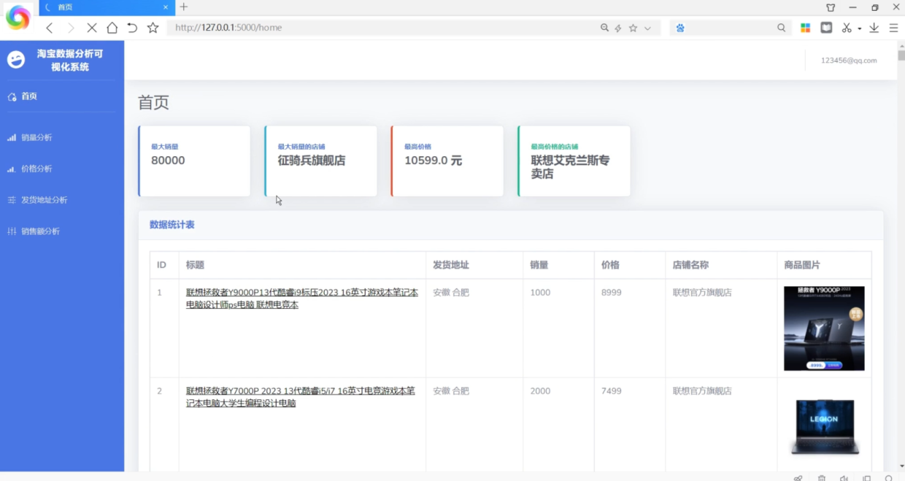Click into the Baidu search box
Image resolution: width=905 pixels, height=481 pixels.
pos(731,28)
